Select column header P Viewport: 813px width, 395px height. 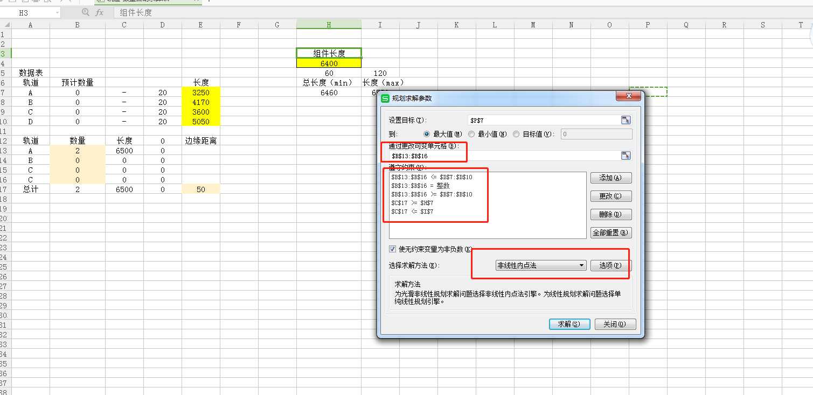click(x=648, y=25)
